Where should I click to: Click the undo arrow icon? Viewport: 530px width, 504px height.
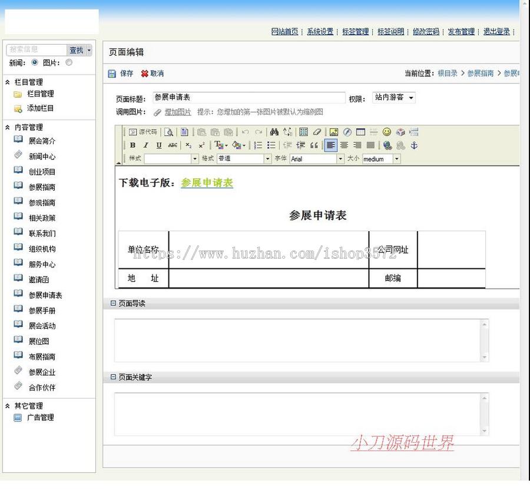point(246,132)
